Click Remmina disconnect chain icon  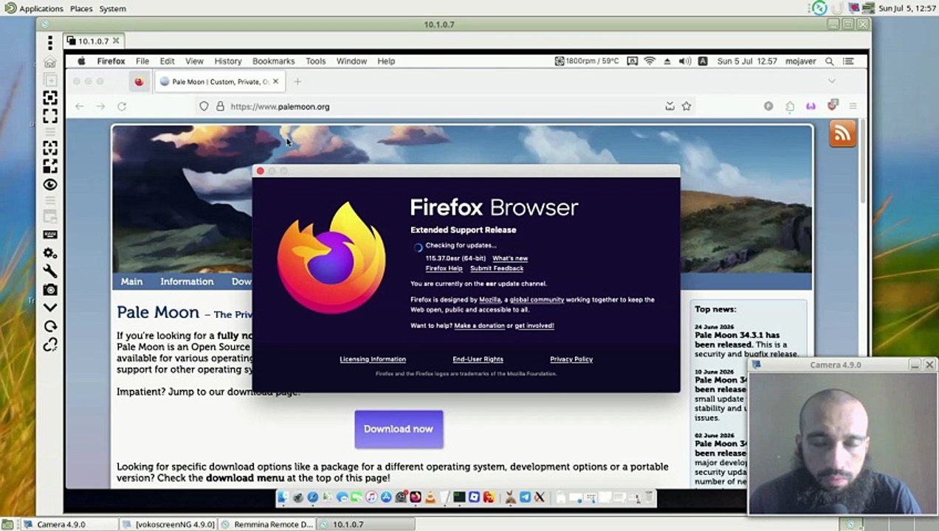pos(50,344)
